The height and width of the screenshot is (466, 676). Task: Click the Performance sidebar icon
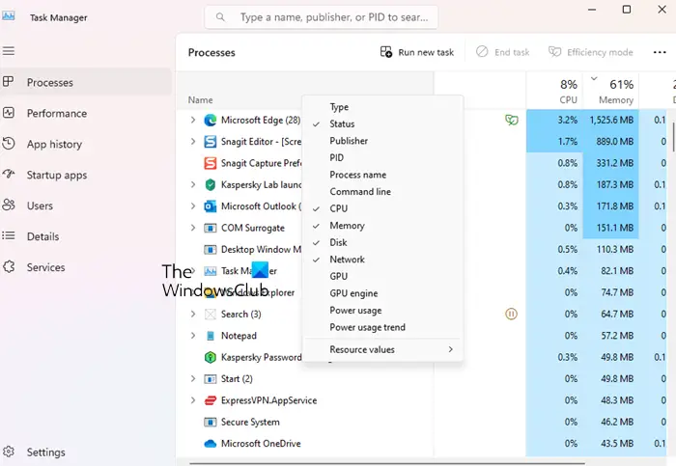pos(9,113)
